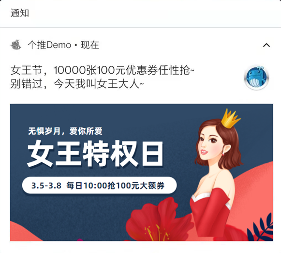Tap the small ship app icon

pos(16,45)
